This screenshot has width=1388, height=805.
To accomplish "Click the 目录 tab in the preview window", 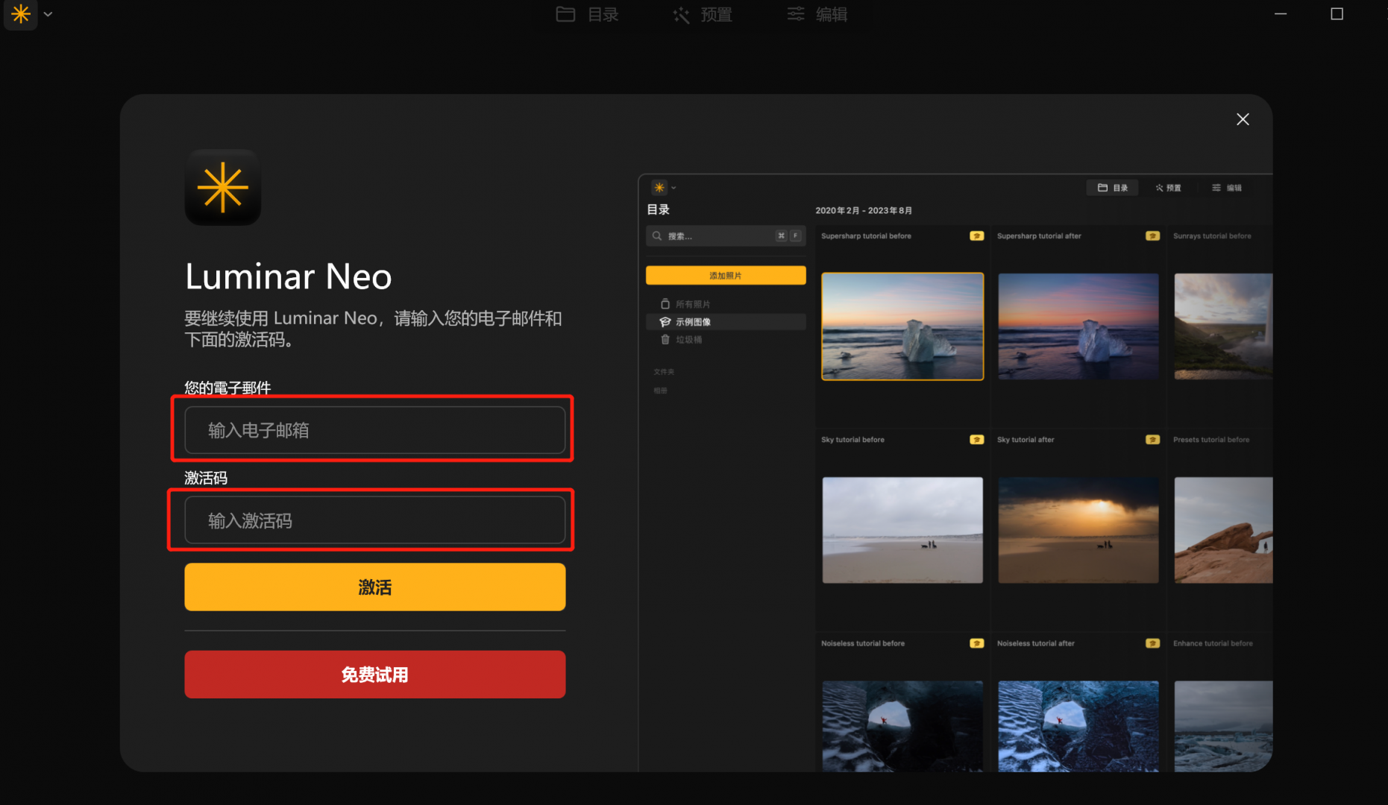I will (x=1112, y=188).
